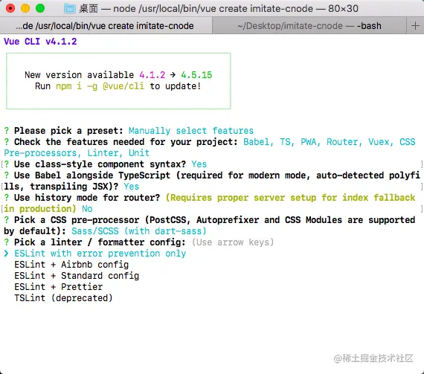Switch to the ~/Desktop/imitate-cnode bash tab
424x374 pixels.
point(309,26)
